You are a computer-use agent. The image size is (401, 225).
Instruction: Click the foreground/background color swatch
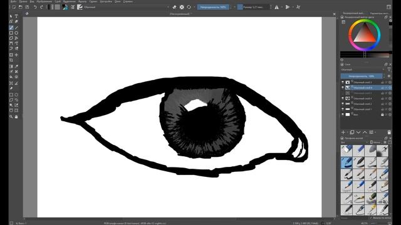click(x=65, y=7)
